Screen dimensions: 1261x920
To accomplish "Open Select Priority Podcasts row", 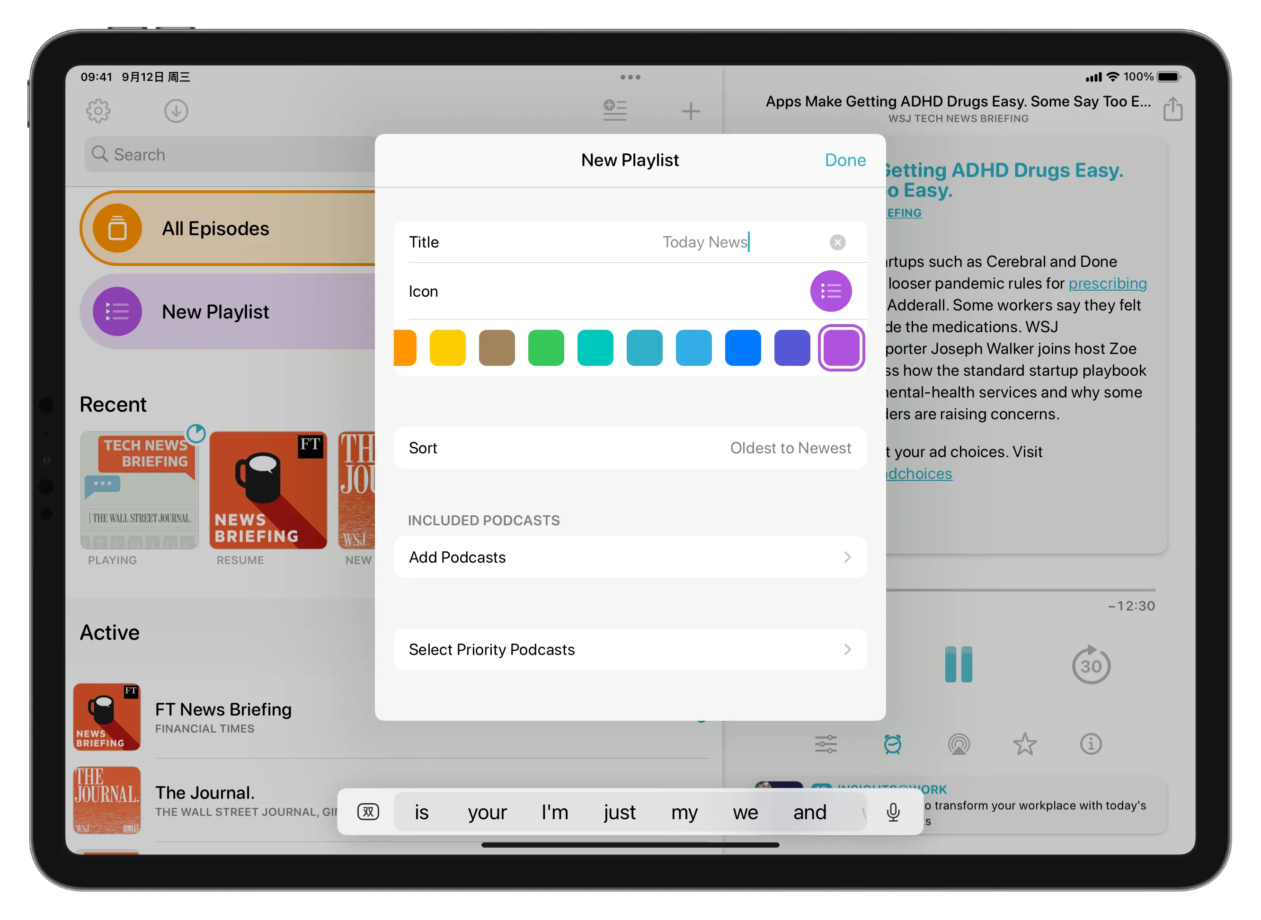I will click(630, 649).
